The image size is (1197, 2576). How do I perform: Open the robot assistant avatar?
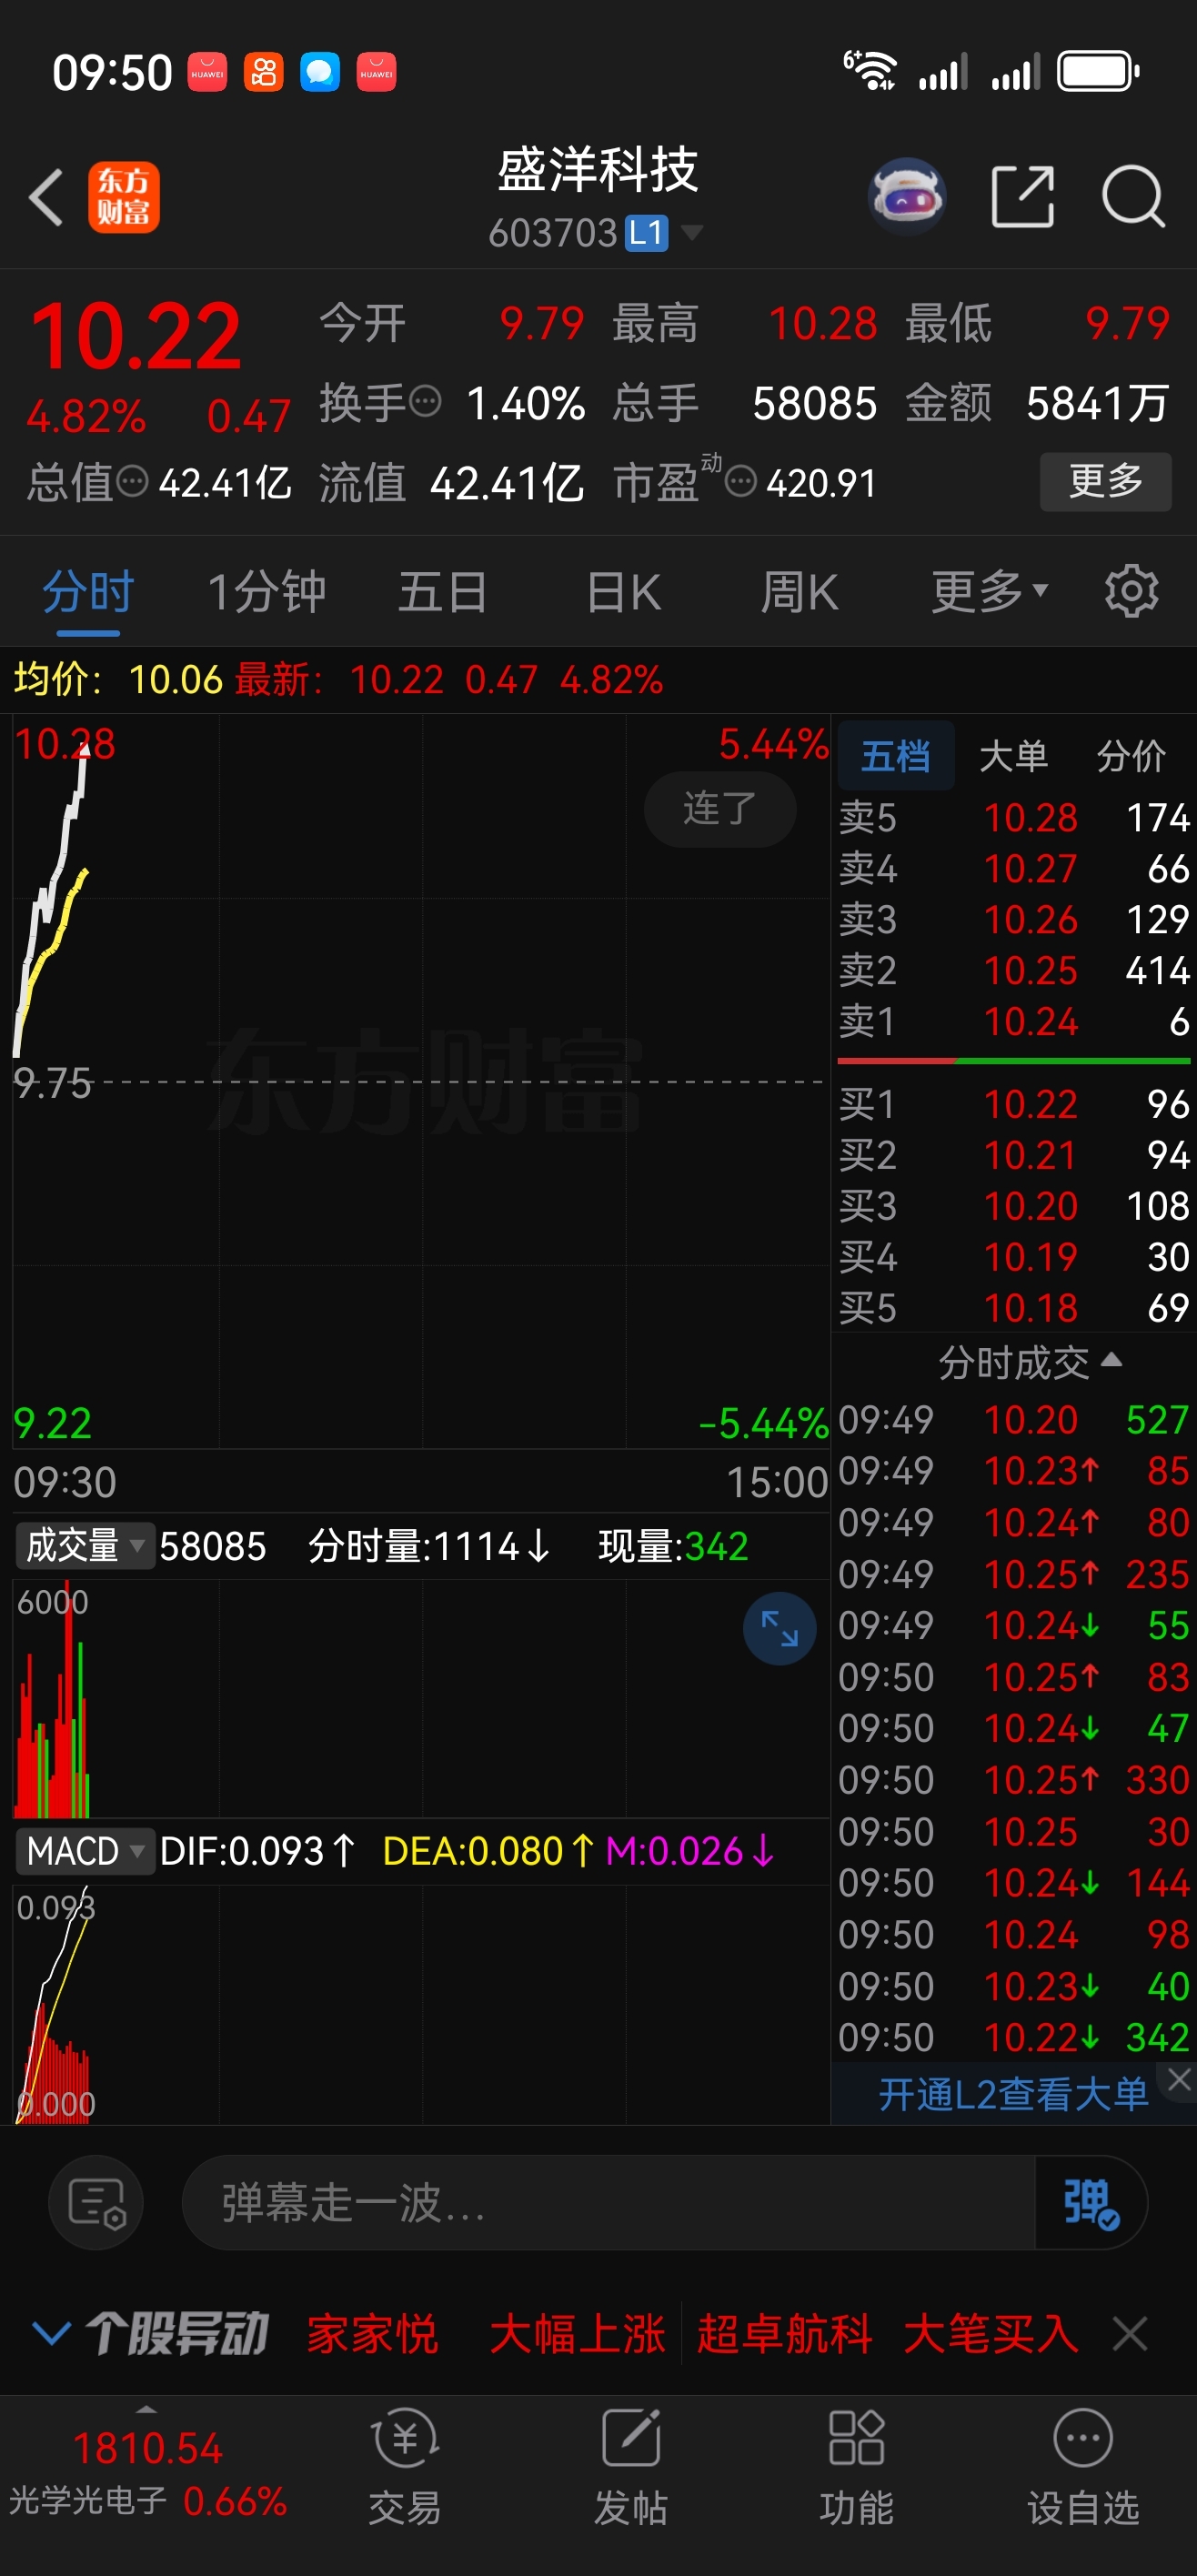coord(906,196)
